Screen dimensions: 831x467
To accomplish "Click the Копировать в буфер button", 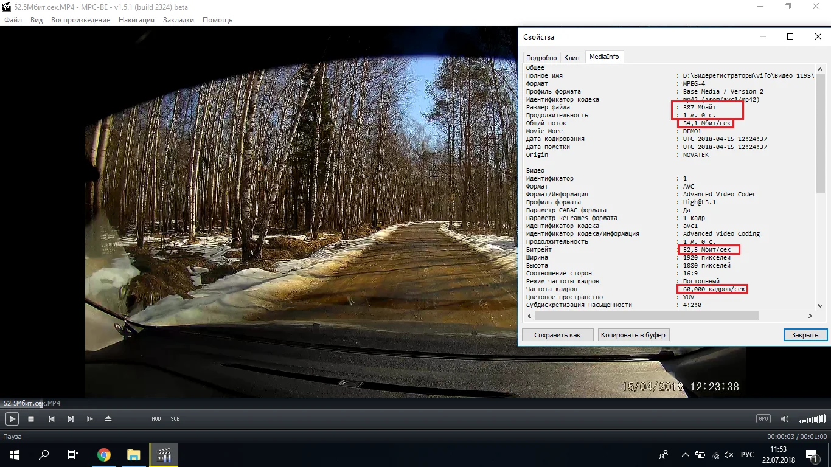I will tap(633, 335).
